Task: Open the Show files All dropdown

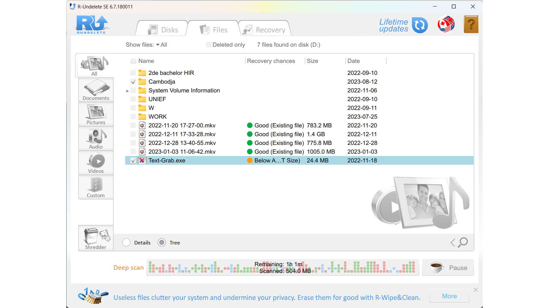Action: pyautogui.click(x=162, y=45)
